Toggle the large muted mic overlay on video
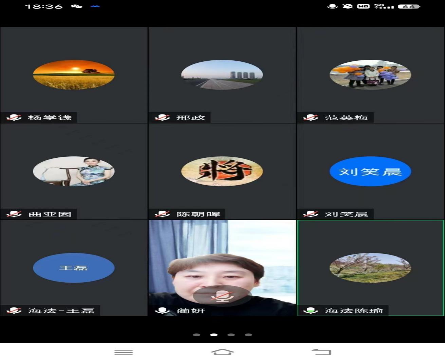 tap(222, 296)
